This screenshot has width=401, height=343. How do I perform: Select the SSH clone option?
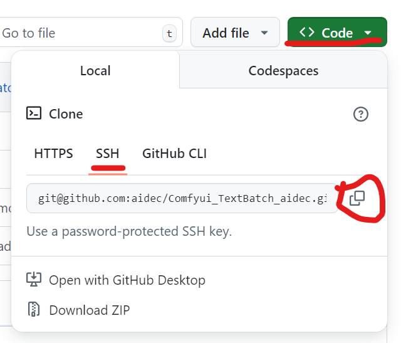click(x=107, y=154)
